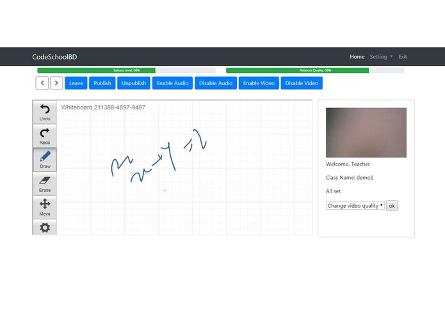The image size is (445, 316).
Task: Click Disable Video button
Action: point(302,83)
